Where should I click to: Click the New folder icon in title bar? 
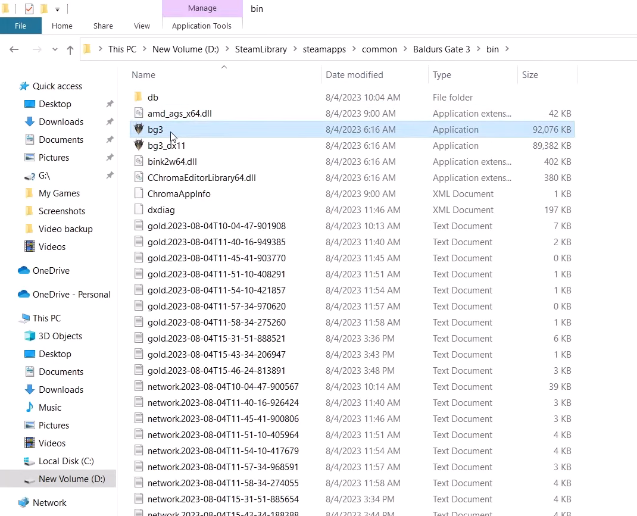pyautogui.click(x=44, y=8)
